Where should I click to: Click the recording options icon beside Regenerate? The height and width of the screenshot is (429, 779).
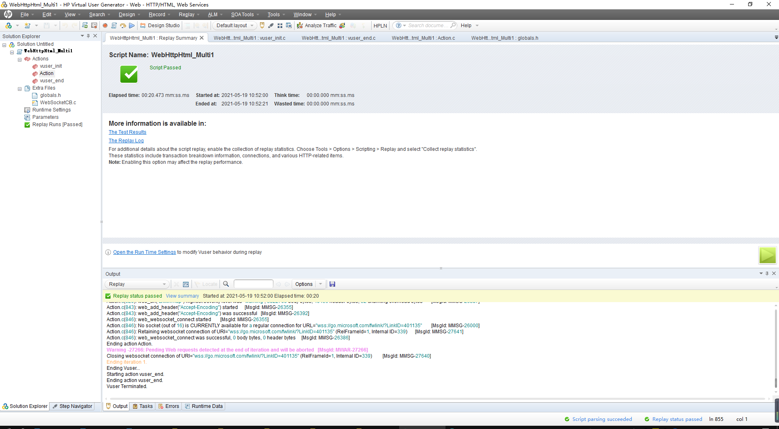point(94,26)
